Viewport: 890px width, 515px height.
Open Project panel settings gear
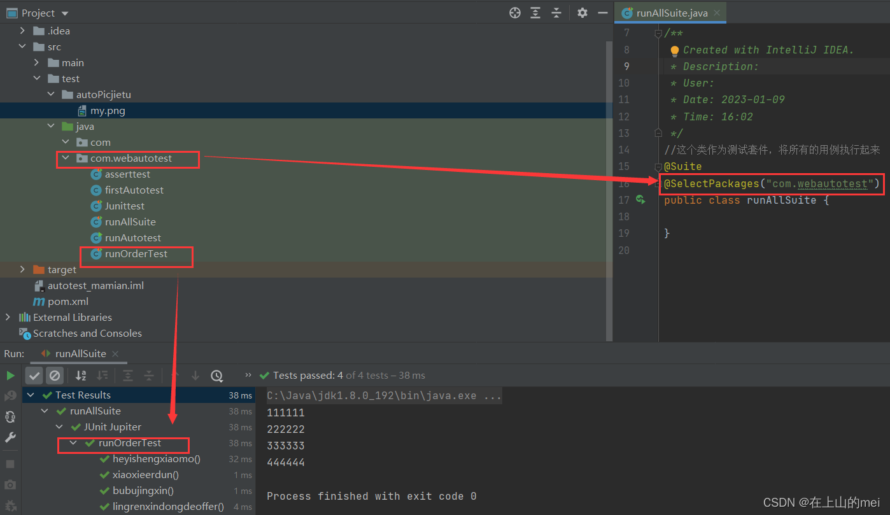point(582,12)
